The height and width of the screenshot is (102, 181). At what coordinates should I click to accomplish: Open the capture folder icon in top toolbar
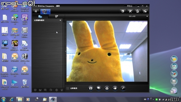(145, 11)
